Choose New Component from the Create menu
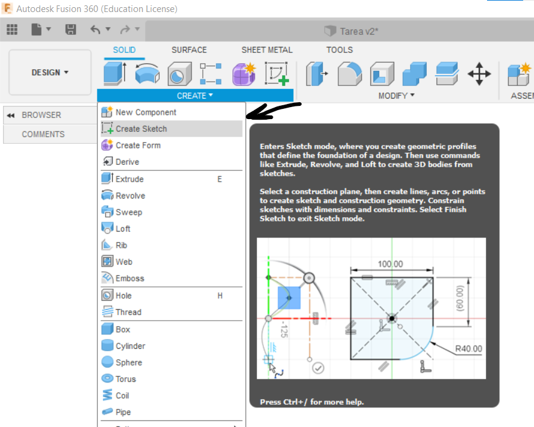Screen dimensions: 534x427 (172, 112)
